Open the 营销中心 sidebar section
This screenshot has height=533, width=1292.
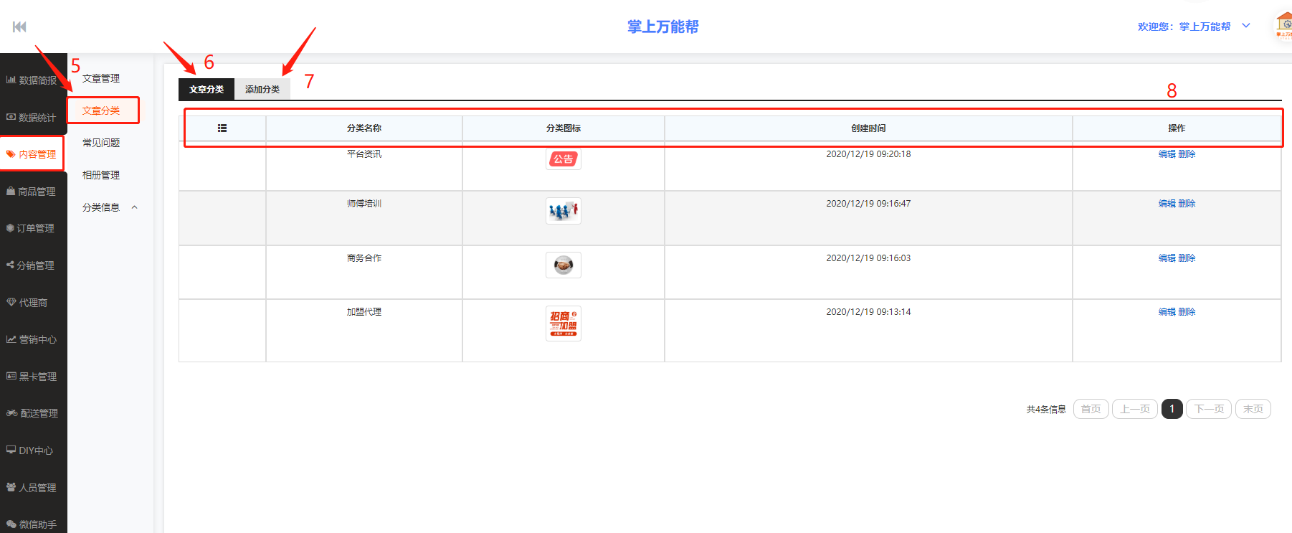pos(32,339)
